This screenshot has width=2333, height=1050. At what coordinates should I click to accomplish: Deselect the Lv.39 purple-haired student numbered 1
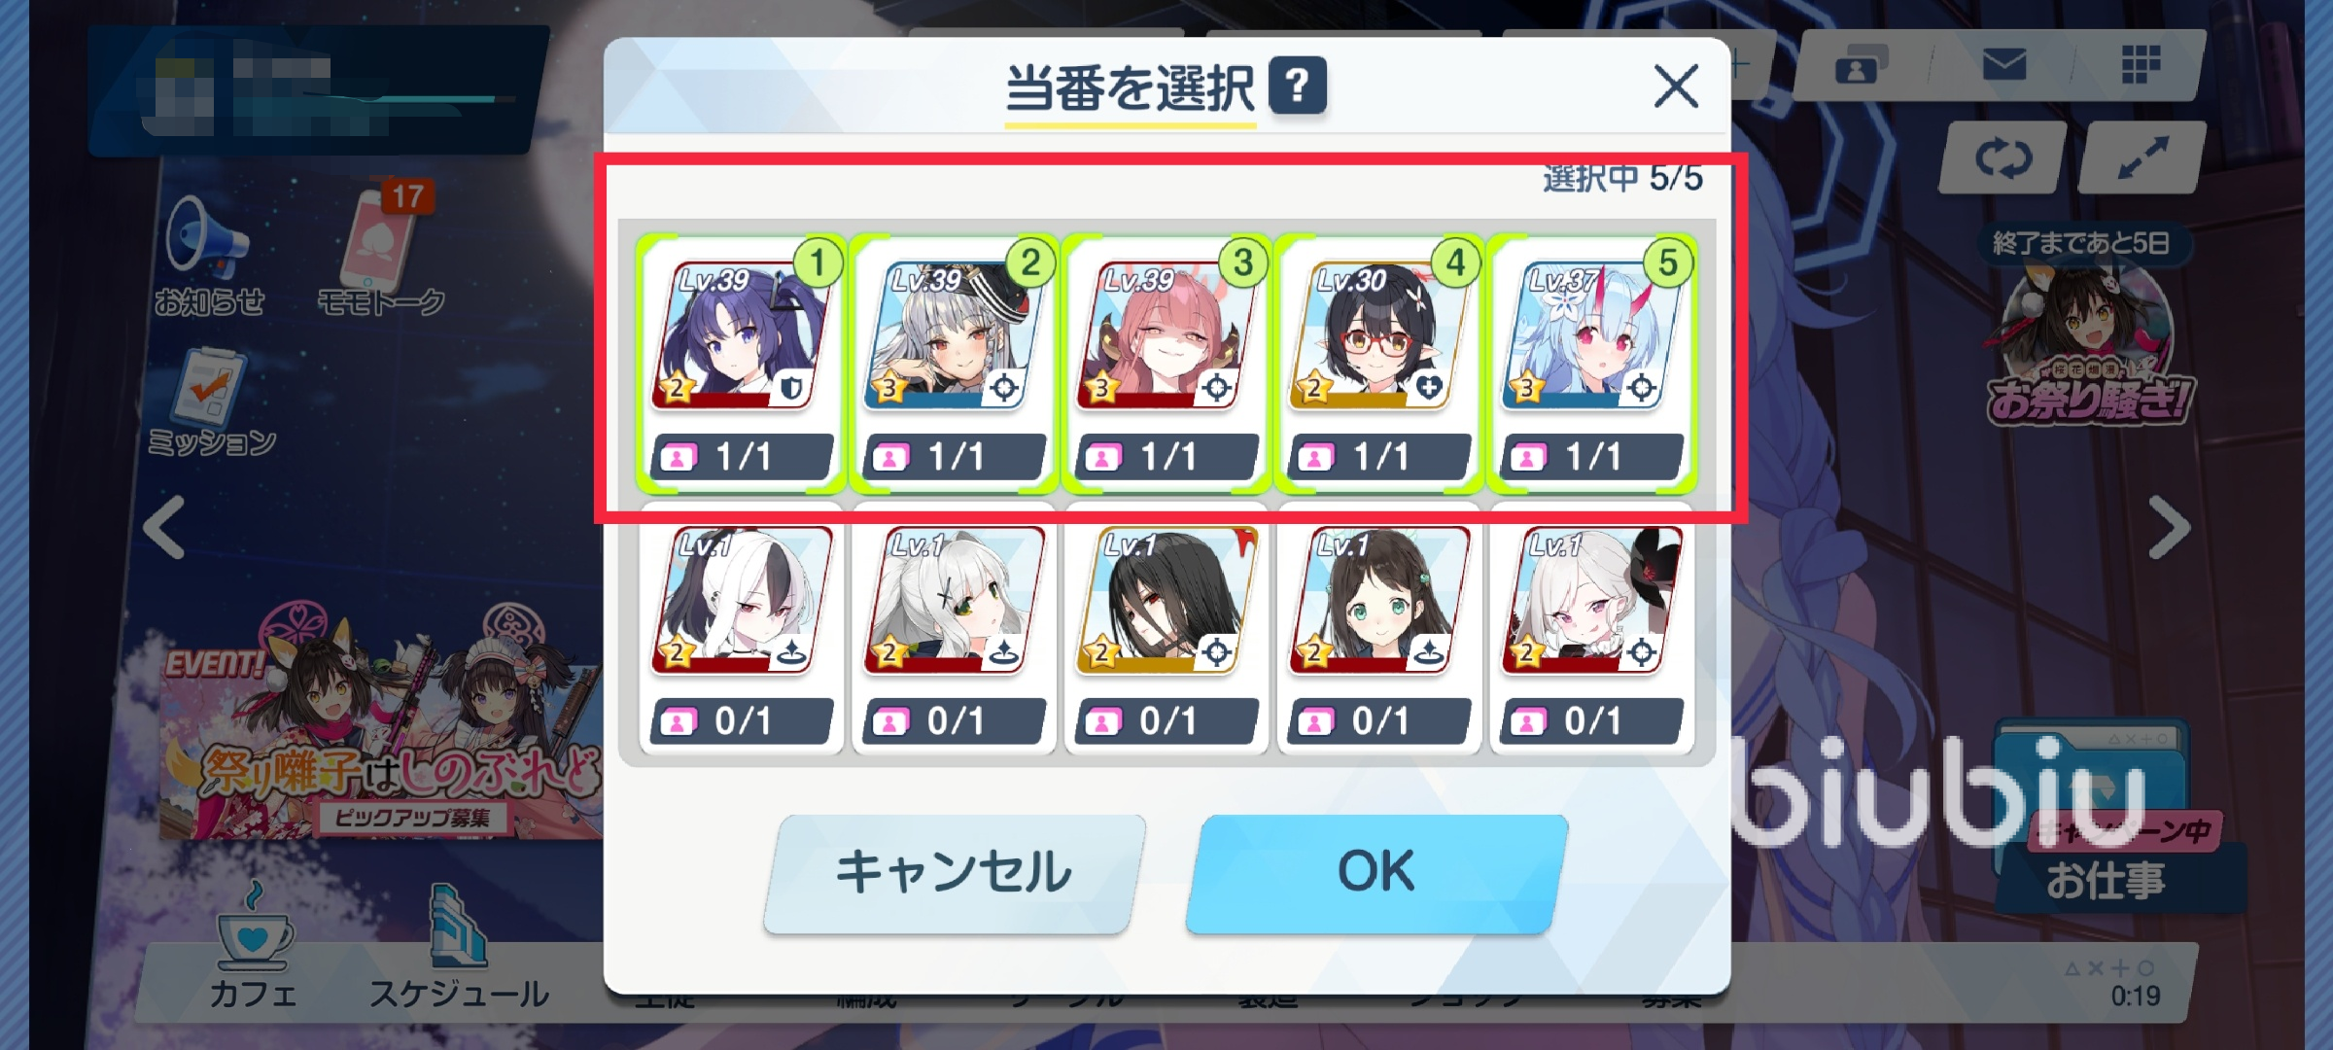pos(741,363)
